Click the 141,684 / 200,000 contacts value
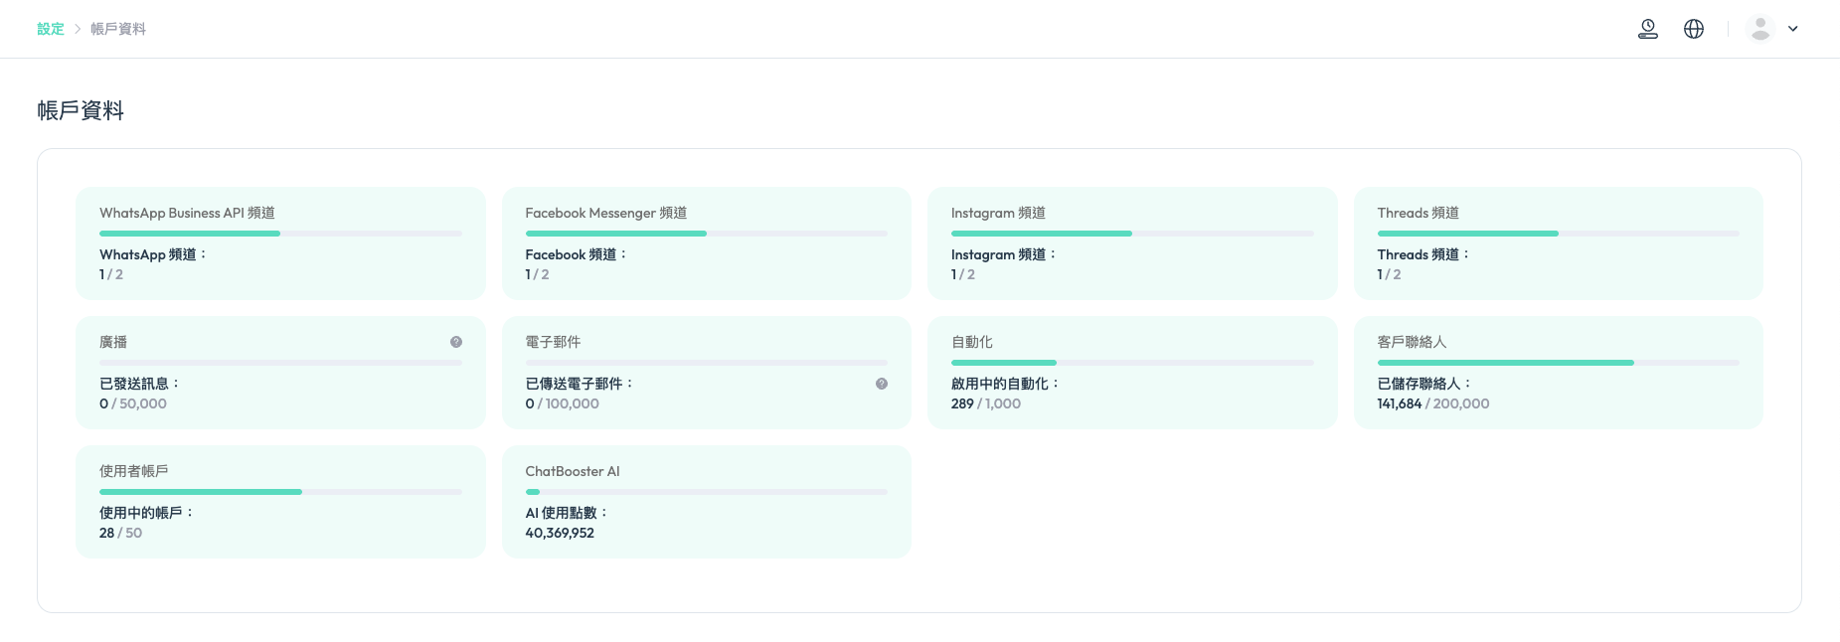 [x=1433, y=403]
